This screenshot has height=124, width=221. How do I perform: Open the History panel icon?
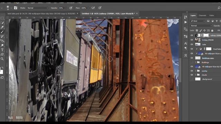click(185, 17)
